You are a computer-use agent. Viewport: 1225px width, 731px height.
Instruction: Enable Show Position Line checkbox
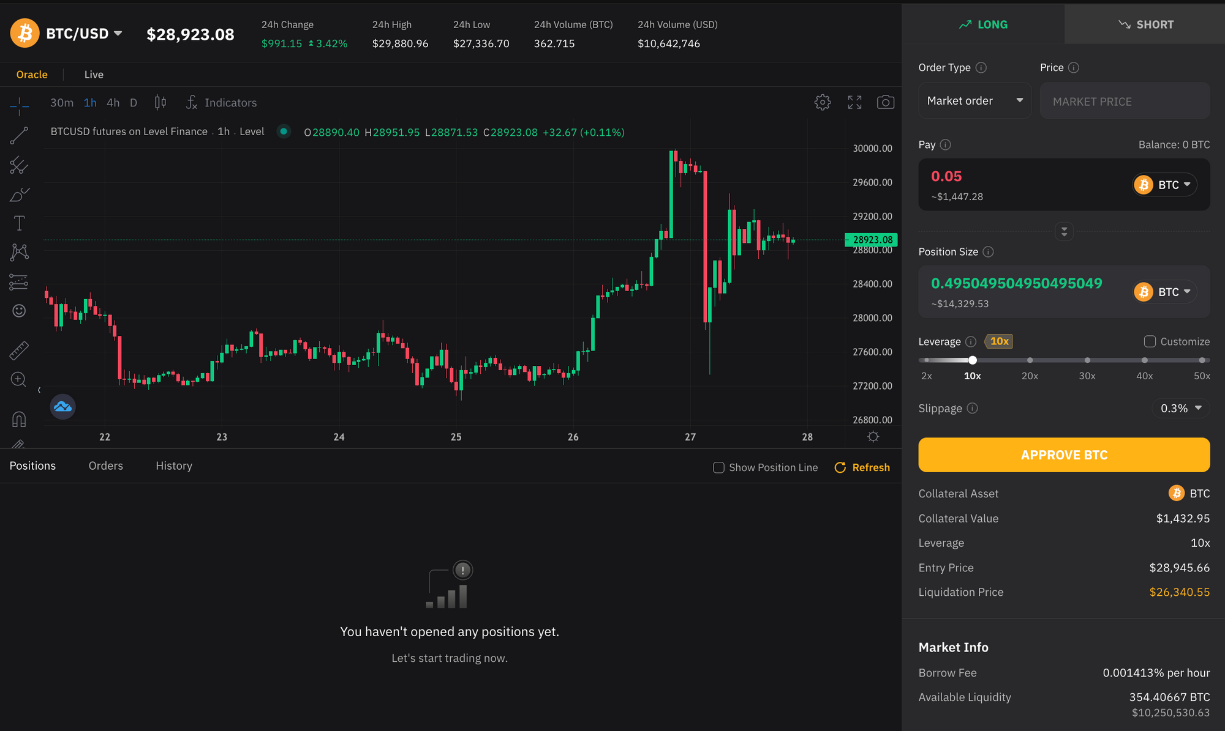tap(718, 467)
